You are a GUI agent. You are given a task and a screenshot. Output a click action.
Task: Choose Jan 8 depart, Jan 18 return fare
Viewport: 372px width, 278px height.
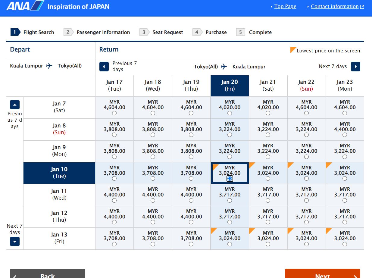point(153,135)
